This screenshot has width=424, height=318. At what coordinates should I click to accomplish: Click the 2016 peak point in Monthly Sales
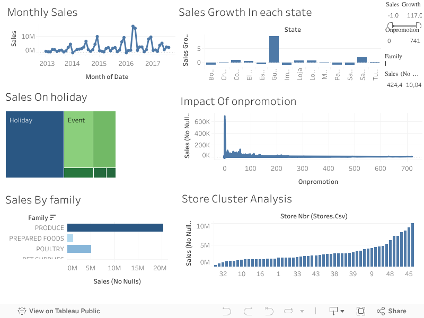132,24
